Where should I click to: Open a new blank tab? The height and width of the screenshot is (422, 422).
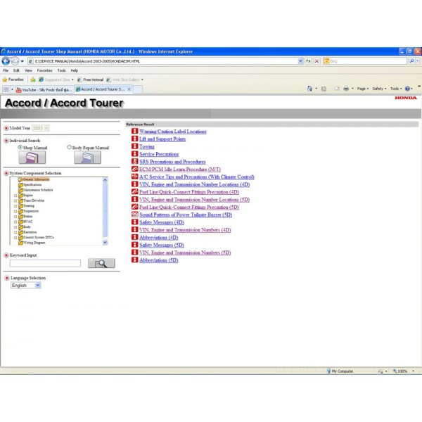point(138,89)
